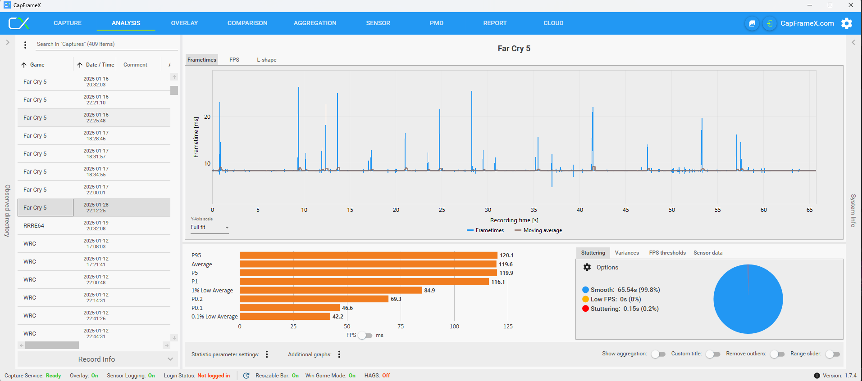The image size is (862, 381).
Task: Open the CapFrameX.com link
Action: 807,23
